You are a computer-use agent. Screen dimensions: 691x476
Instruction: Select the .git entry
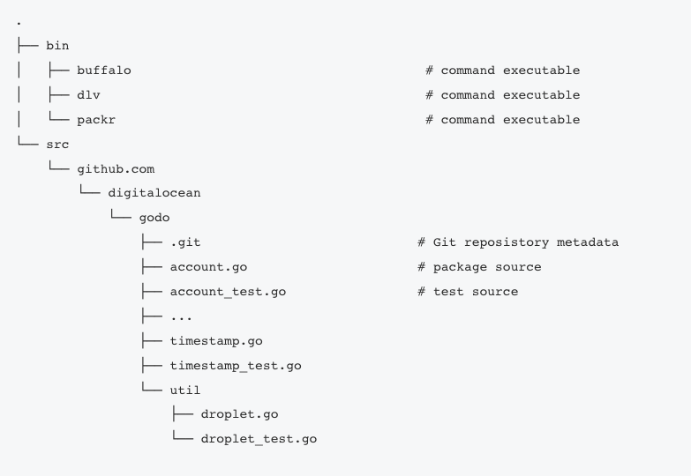(185, 242)
